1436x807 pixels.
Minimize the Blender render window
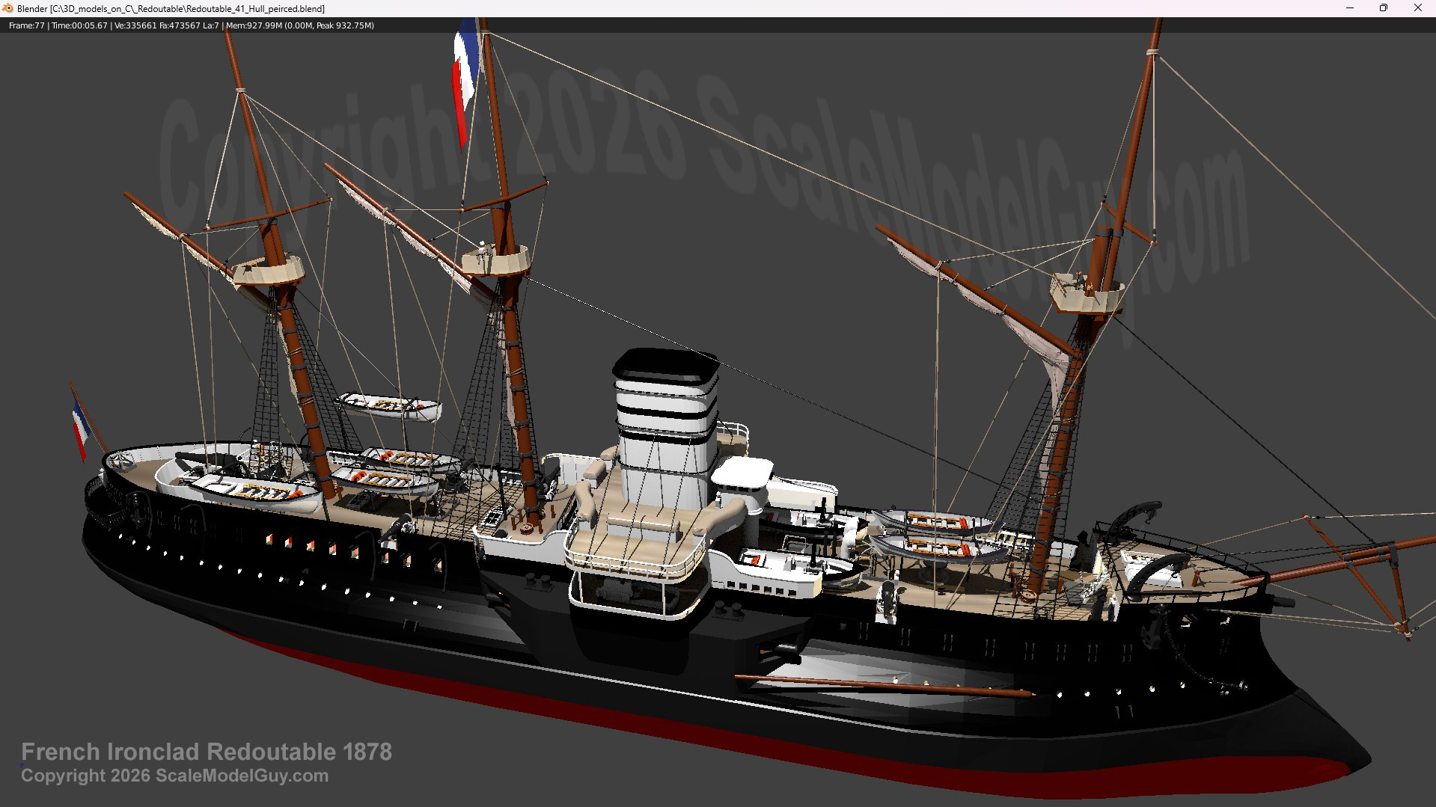coord(1350,8)
